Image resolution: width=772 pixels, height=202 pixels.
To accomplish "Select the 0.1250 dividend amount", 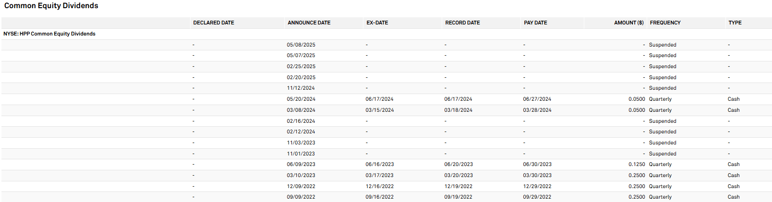I will 637,165.
